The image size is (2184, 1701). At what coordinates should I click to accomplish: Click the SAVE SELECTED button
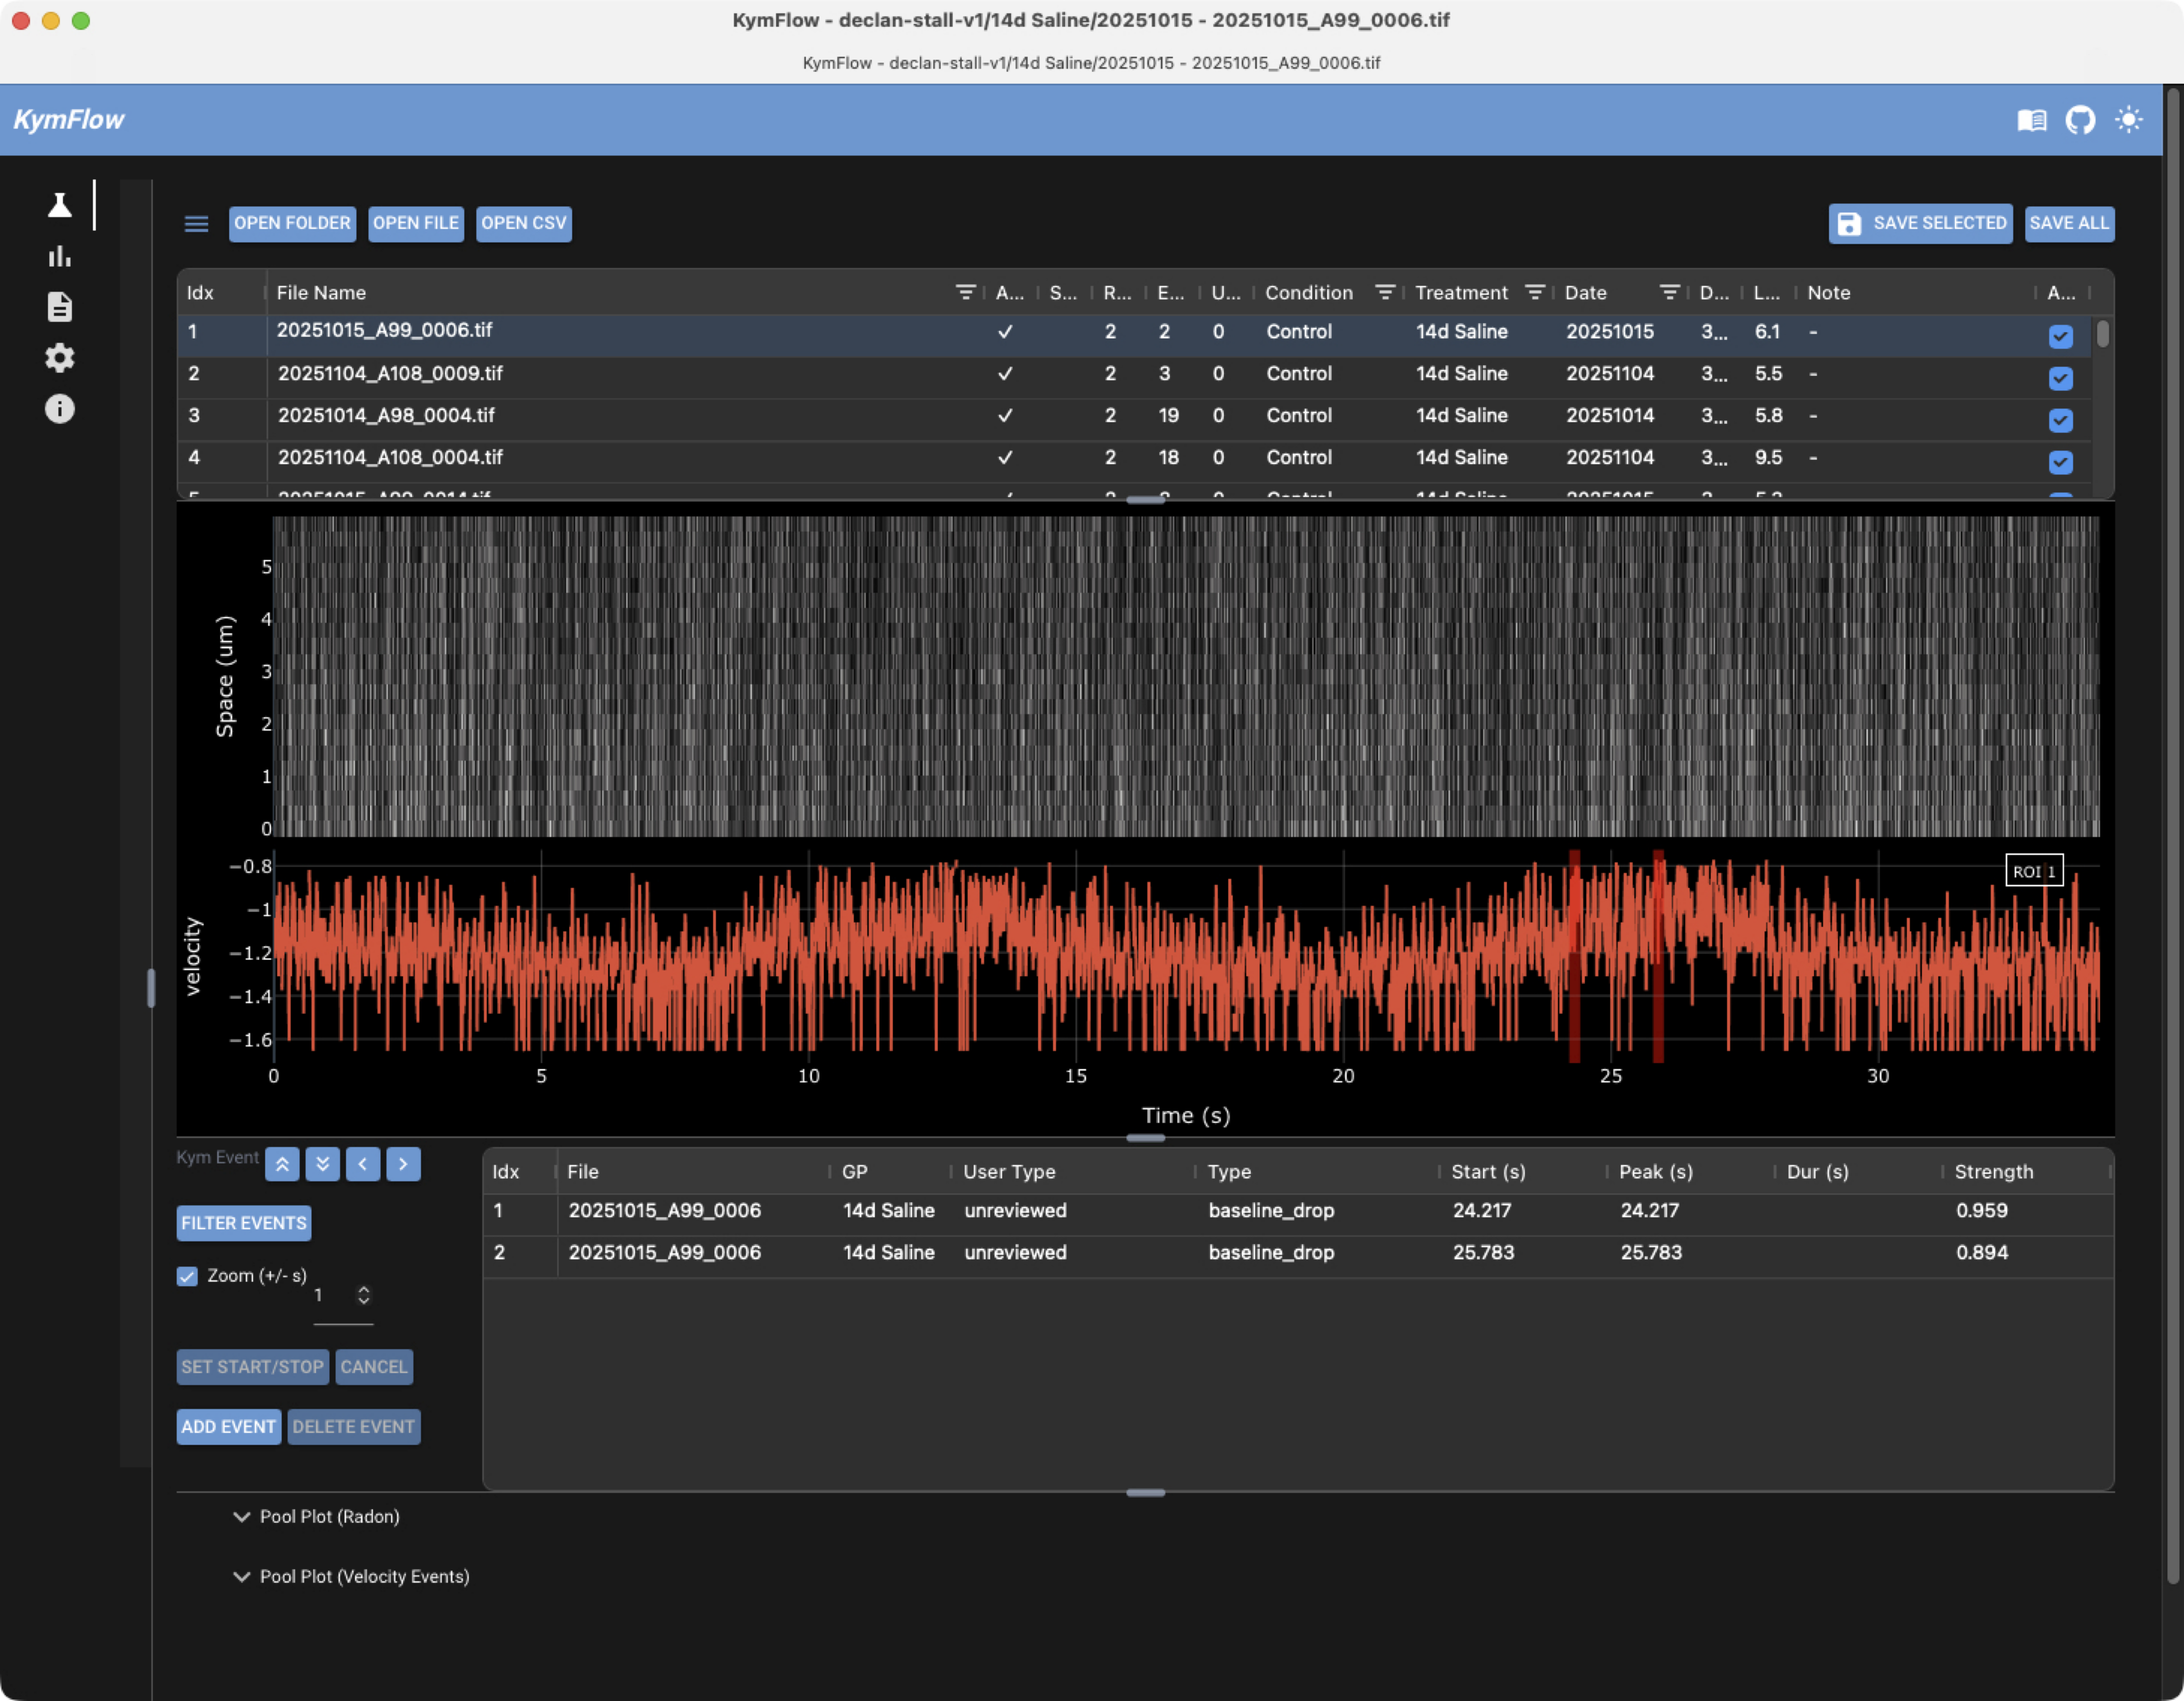(x=1920, y=224)
